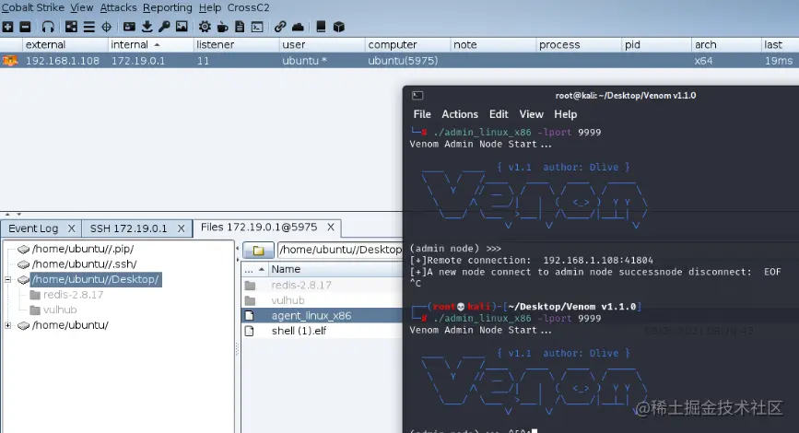Open the View menu in Cobalt Strike
This screenshot has width=799, height=433.
point(81,7)
